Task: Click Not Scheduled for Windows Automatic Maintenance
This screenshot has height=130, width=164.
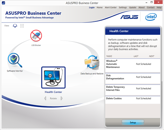Action: tap(144, 64)
